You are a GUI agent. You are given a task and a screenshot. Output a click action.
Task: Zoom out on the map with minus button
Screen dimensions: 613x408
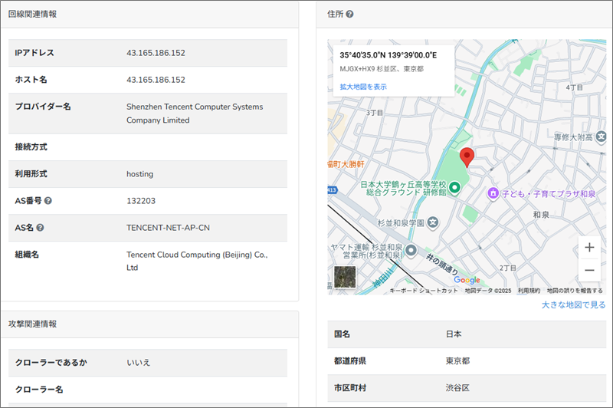coord(589,270)
